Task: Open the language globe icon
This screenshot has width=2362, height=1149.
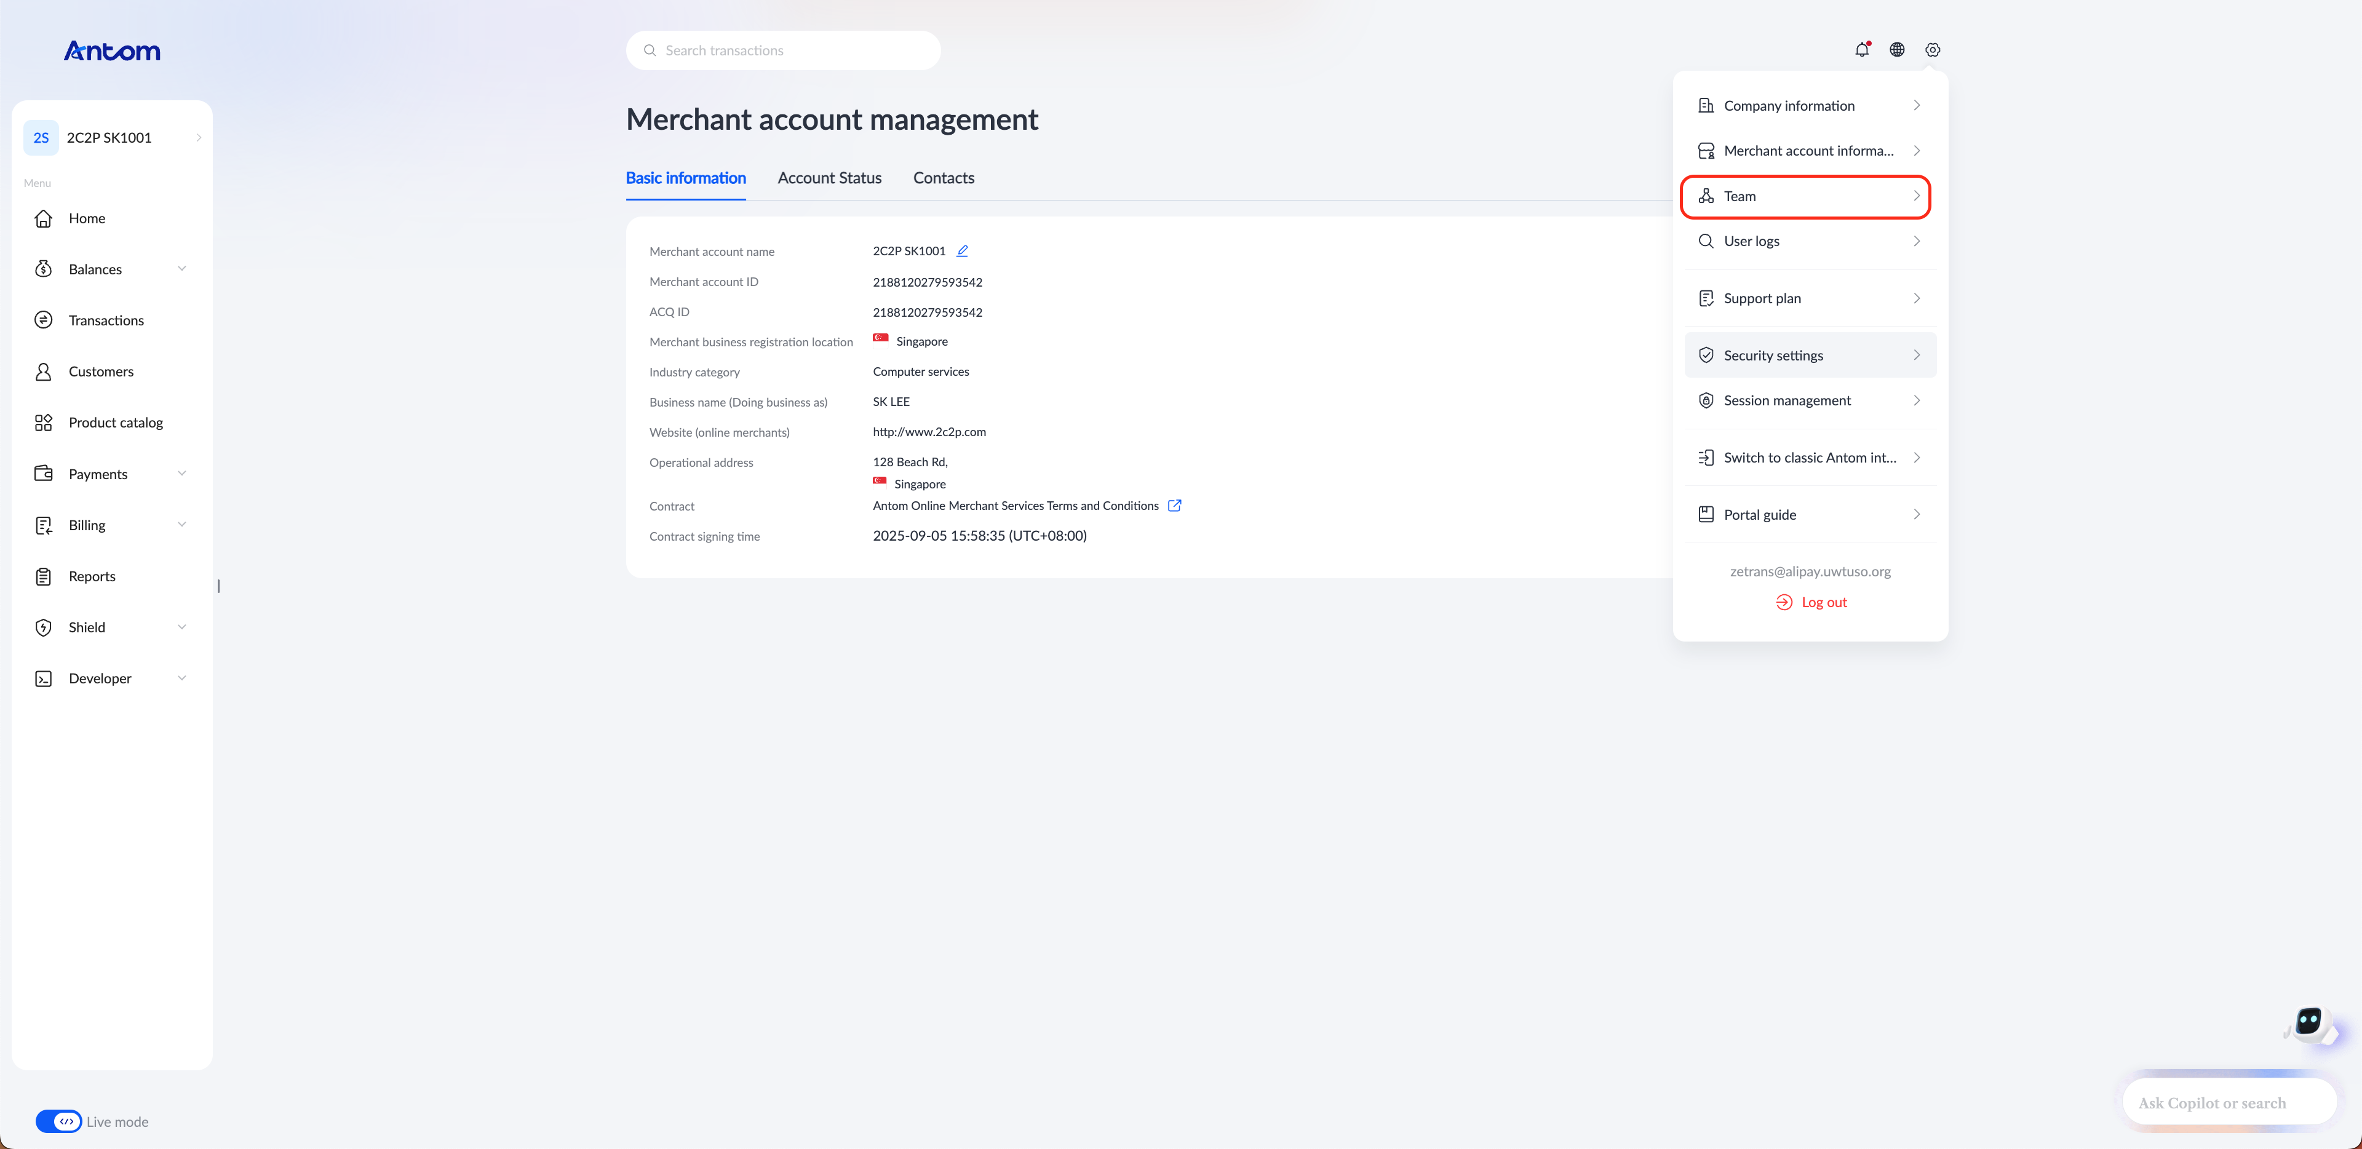Action: click(x=1897, y=50)
